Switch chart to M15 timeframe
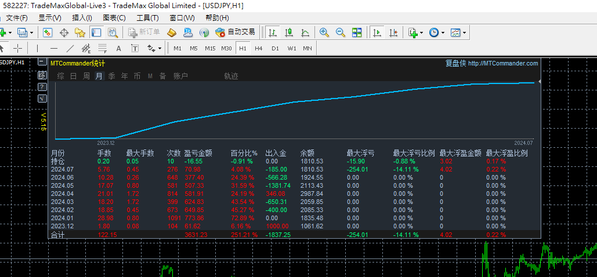This screenshot has width=597, height=277. click(x=210, y=48)
